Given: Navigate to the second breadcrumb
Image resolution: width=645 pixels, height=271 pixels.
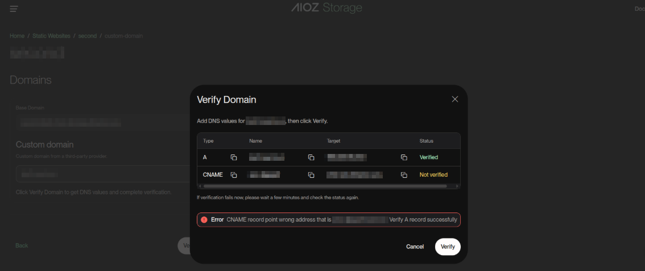Looking at the screenshot, I should tap(88, 36).
